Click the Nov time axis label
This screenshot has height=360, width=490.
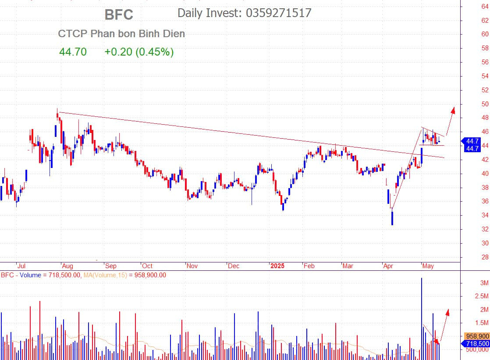[192, 266]
